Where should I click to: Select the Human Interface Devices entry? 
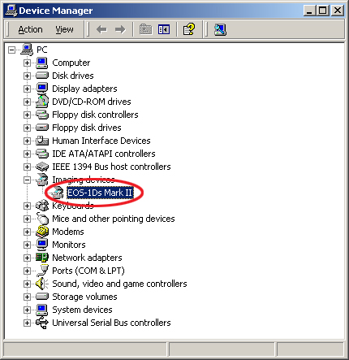tap(101, 141)
